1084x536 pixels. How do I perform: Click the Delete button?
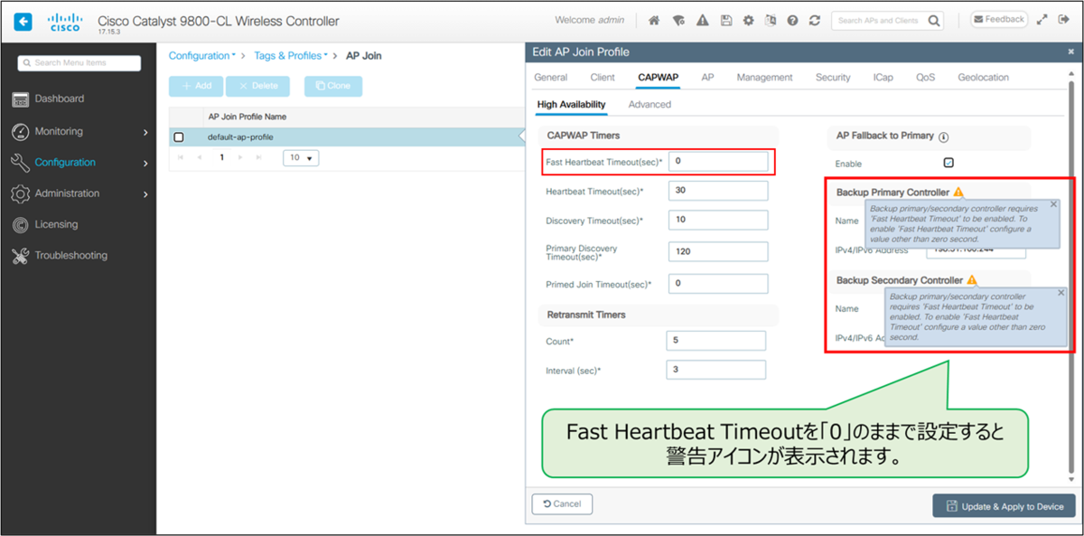pyautogui.click(x=257, y=86)
